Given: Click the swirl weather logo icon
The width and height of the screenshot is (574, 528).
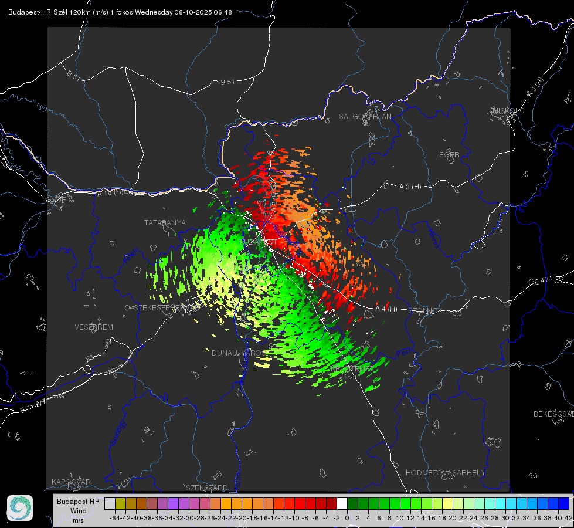Looking at the screenshot, I should pos(20,508).
